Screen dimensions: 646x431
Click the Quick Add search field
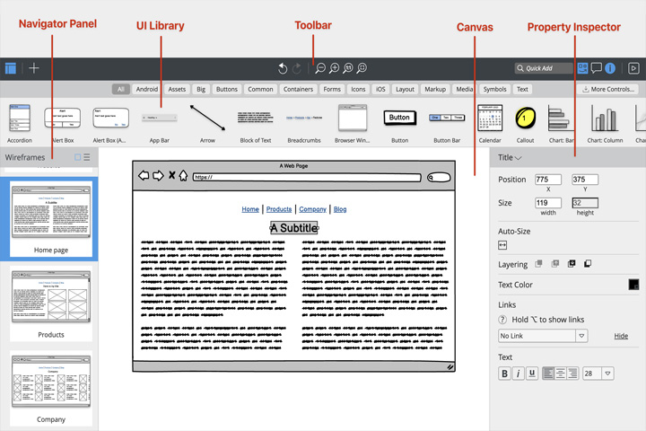(x=544, y=68)
